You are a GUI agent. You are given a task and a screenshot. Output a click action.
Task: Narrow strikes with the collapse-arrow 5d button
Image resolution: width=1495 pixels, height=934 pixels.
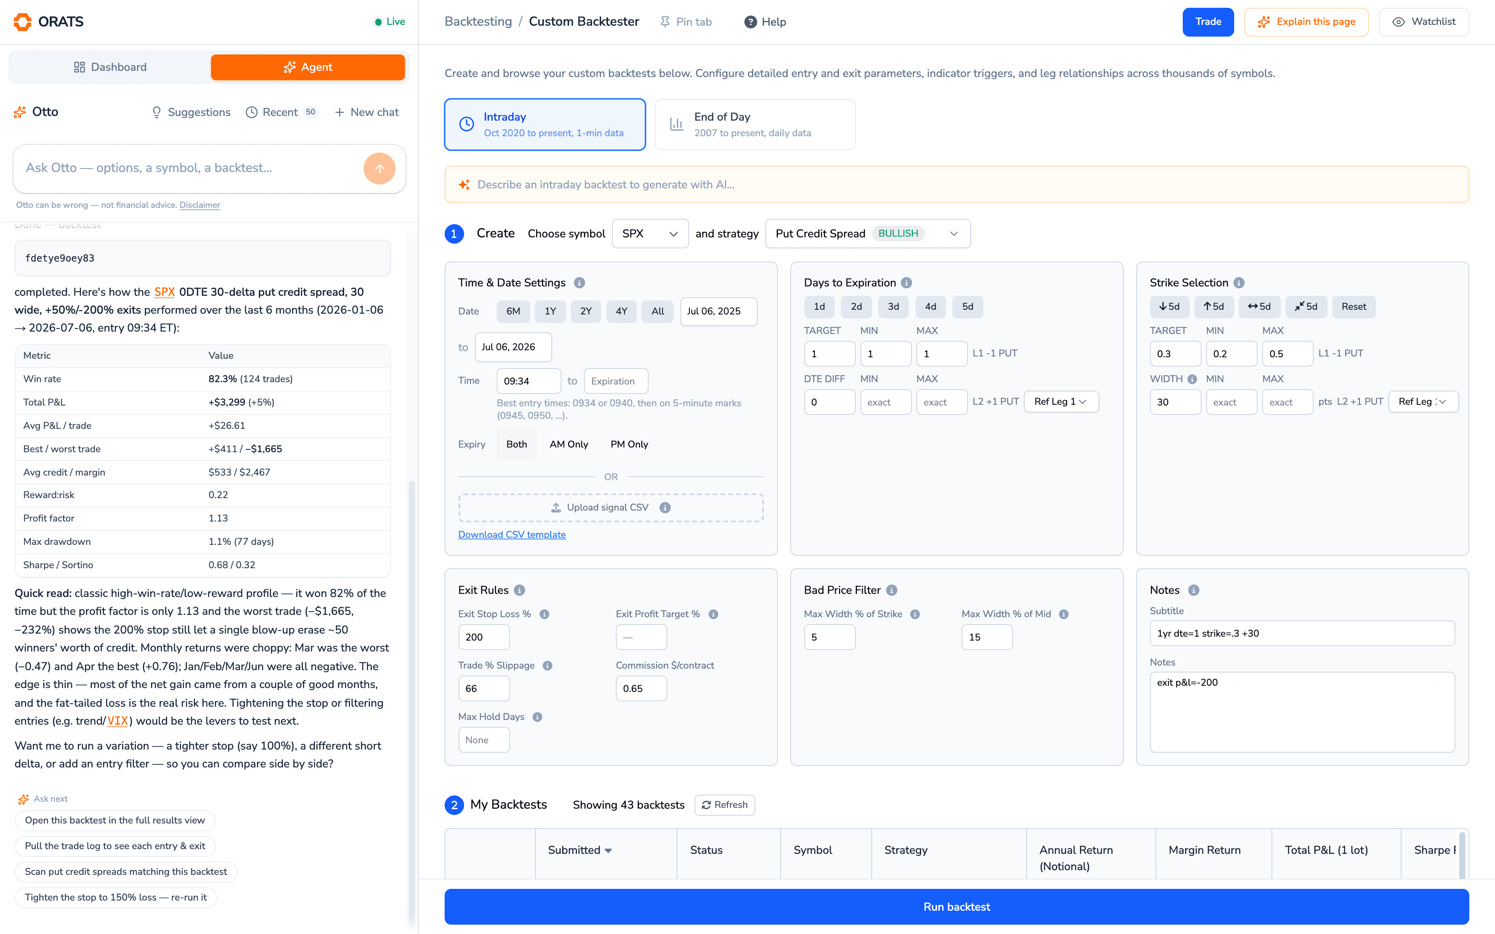coord(1307,306)
